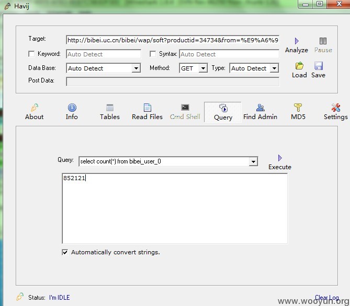
Task: Enable the Syntax checkbox
Action: (153, 54)
